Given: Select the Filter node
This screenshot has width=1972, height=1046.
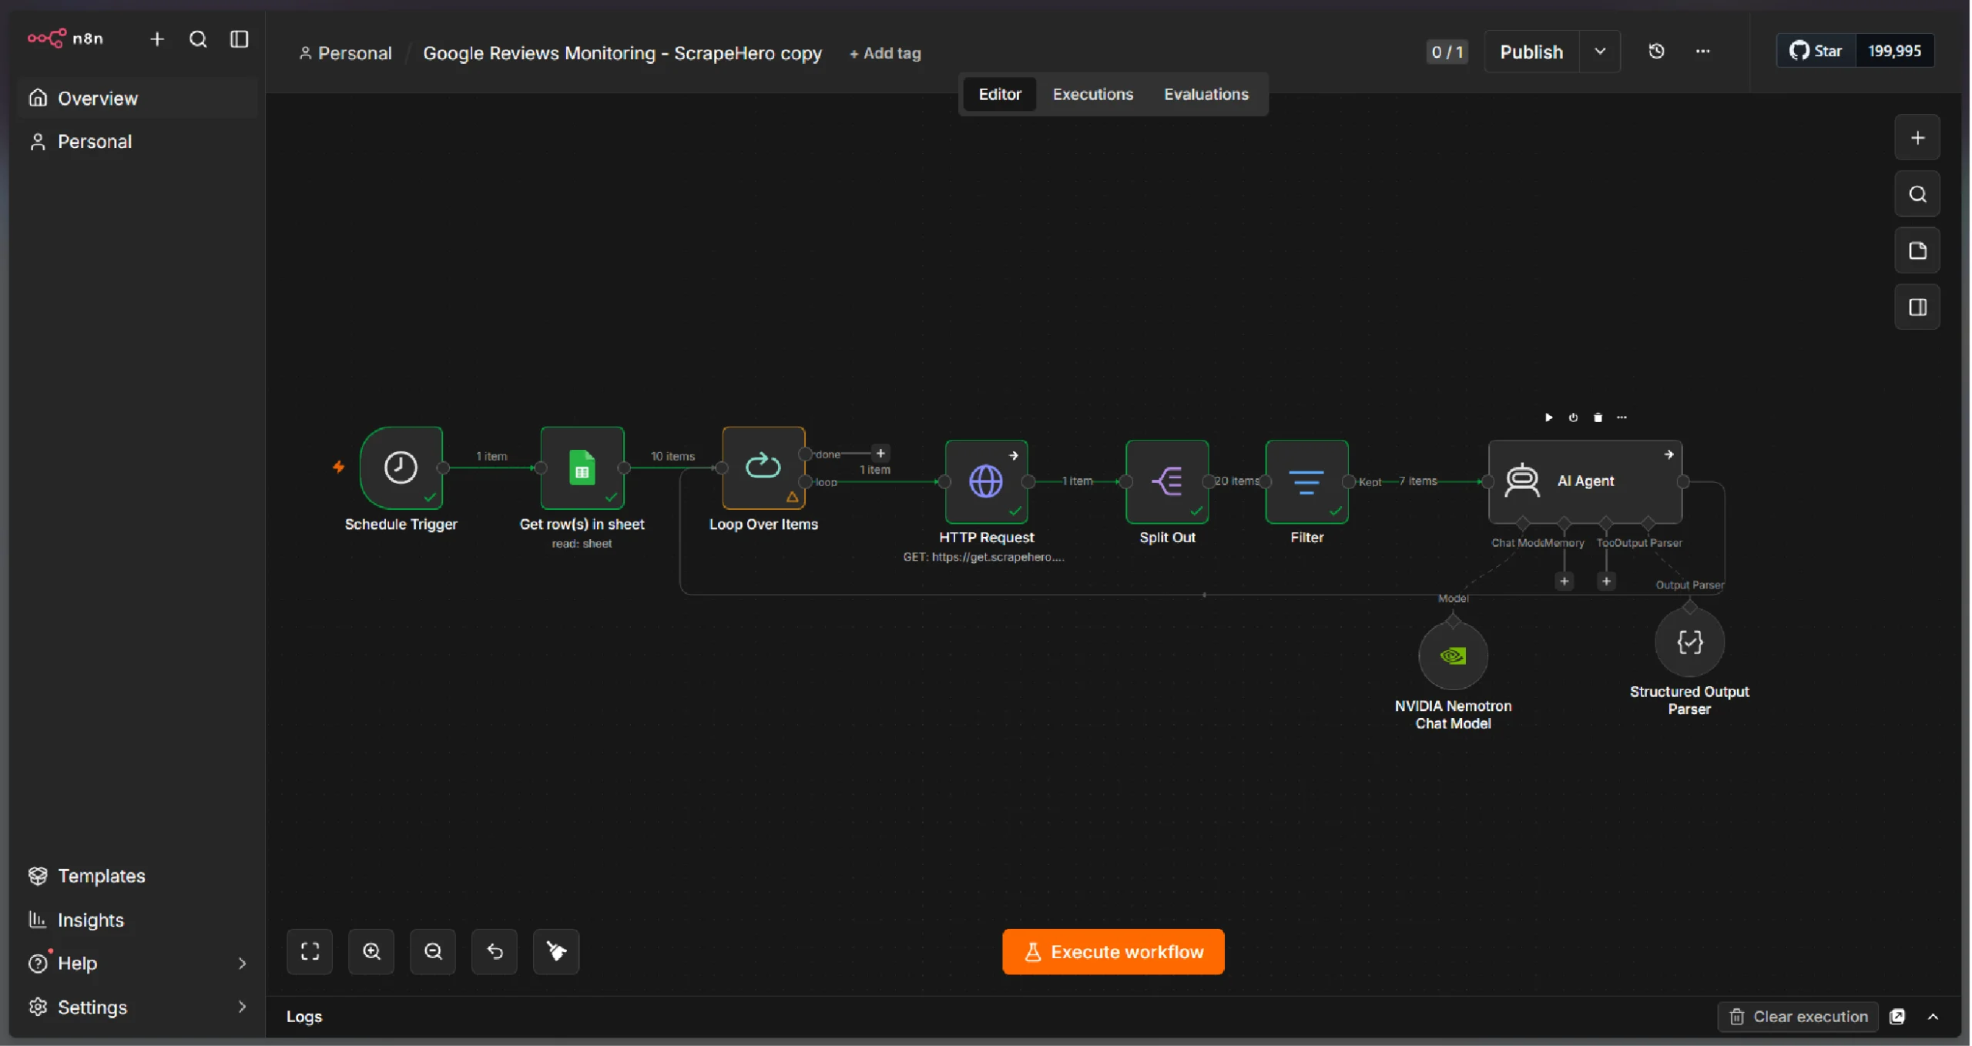Looking at the screenshot, I should 1306,481.
